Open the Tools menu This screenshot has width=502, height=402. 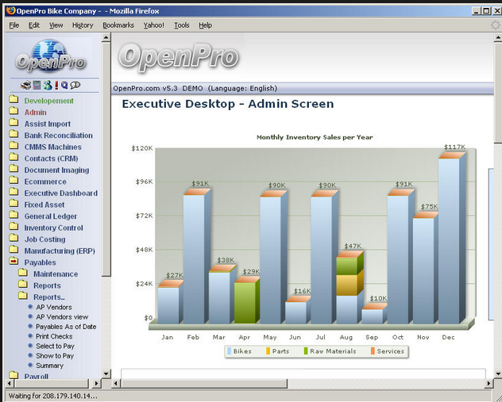click(182, 25)
